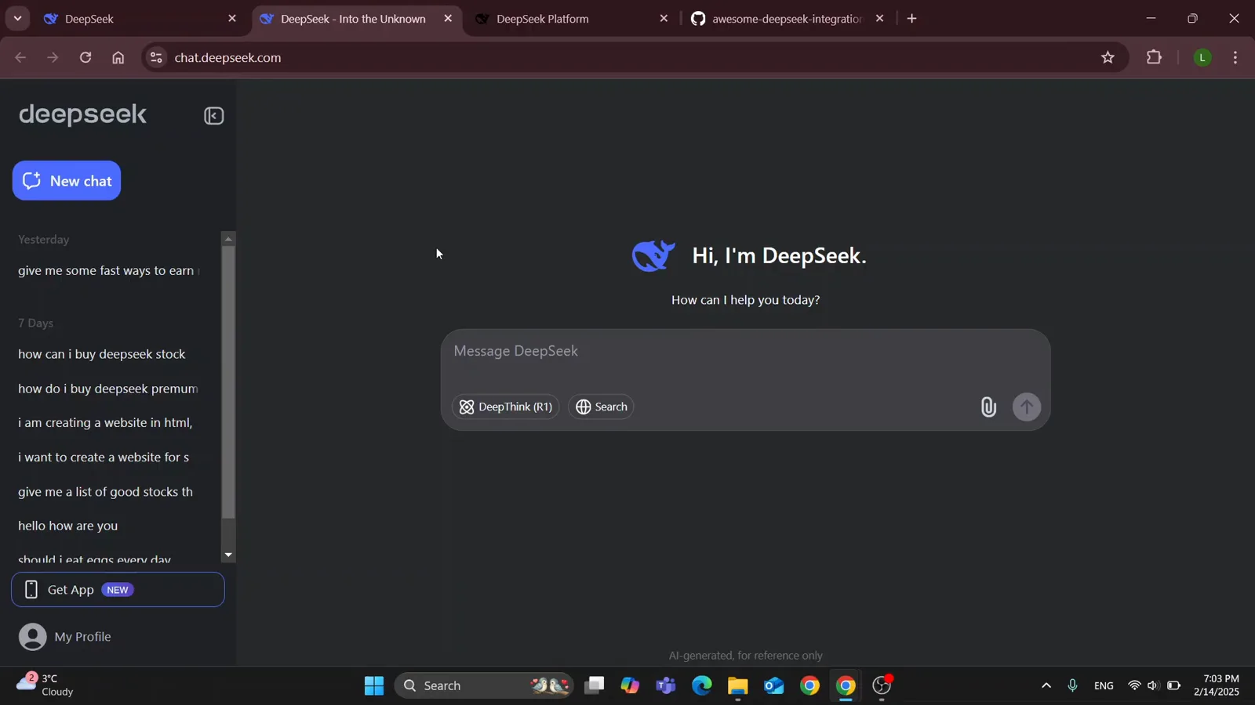Click chat history scrollbar down arrow

pyautogui.click(x=228, y=555)
